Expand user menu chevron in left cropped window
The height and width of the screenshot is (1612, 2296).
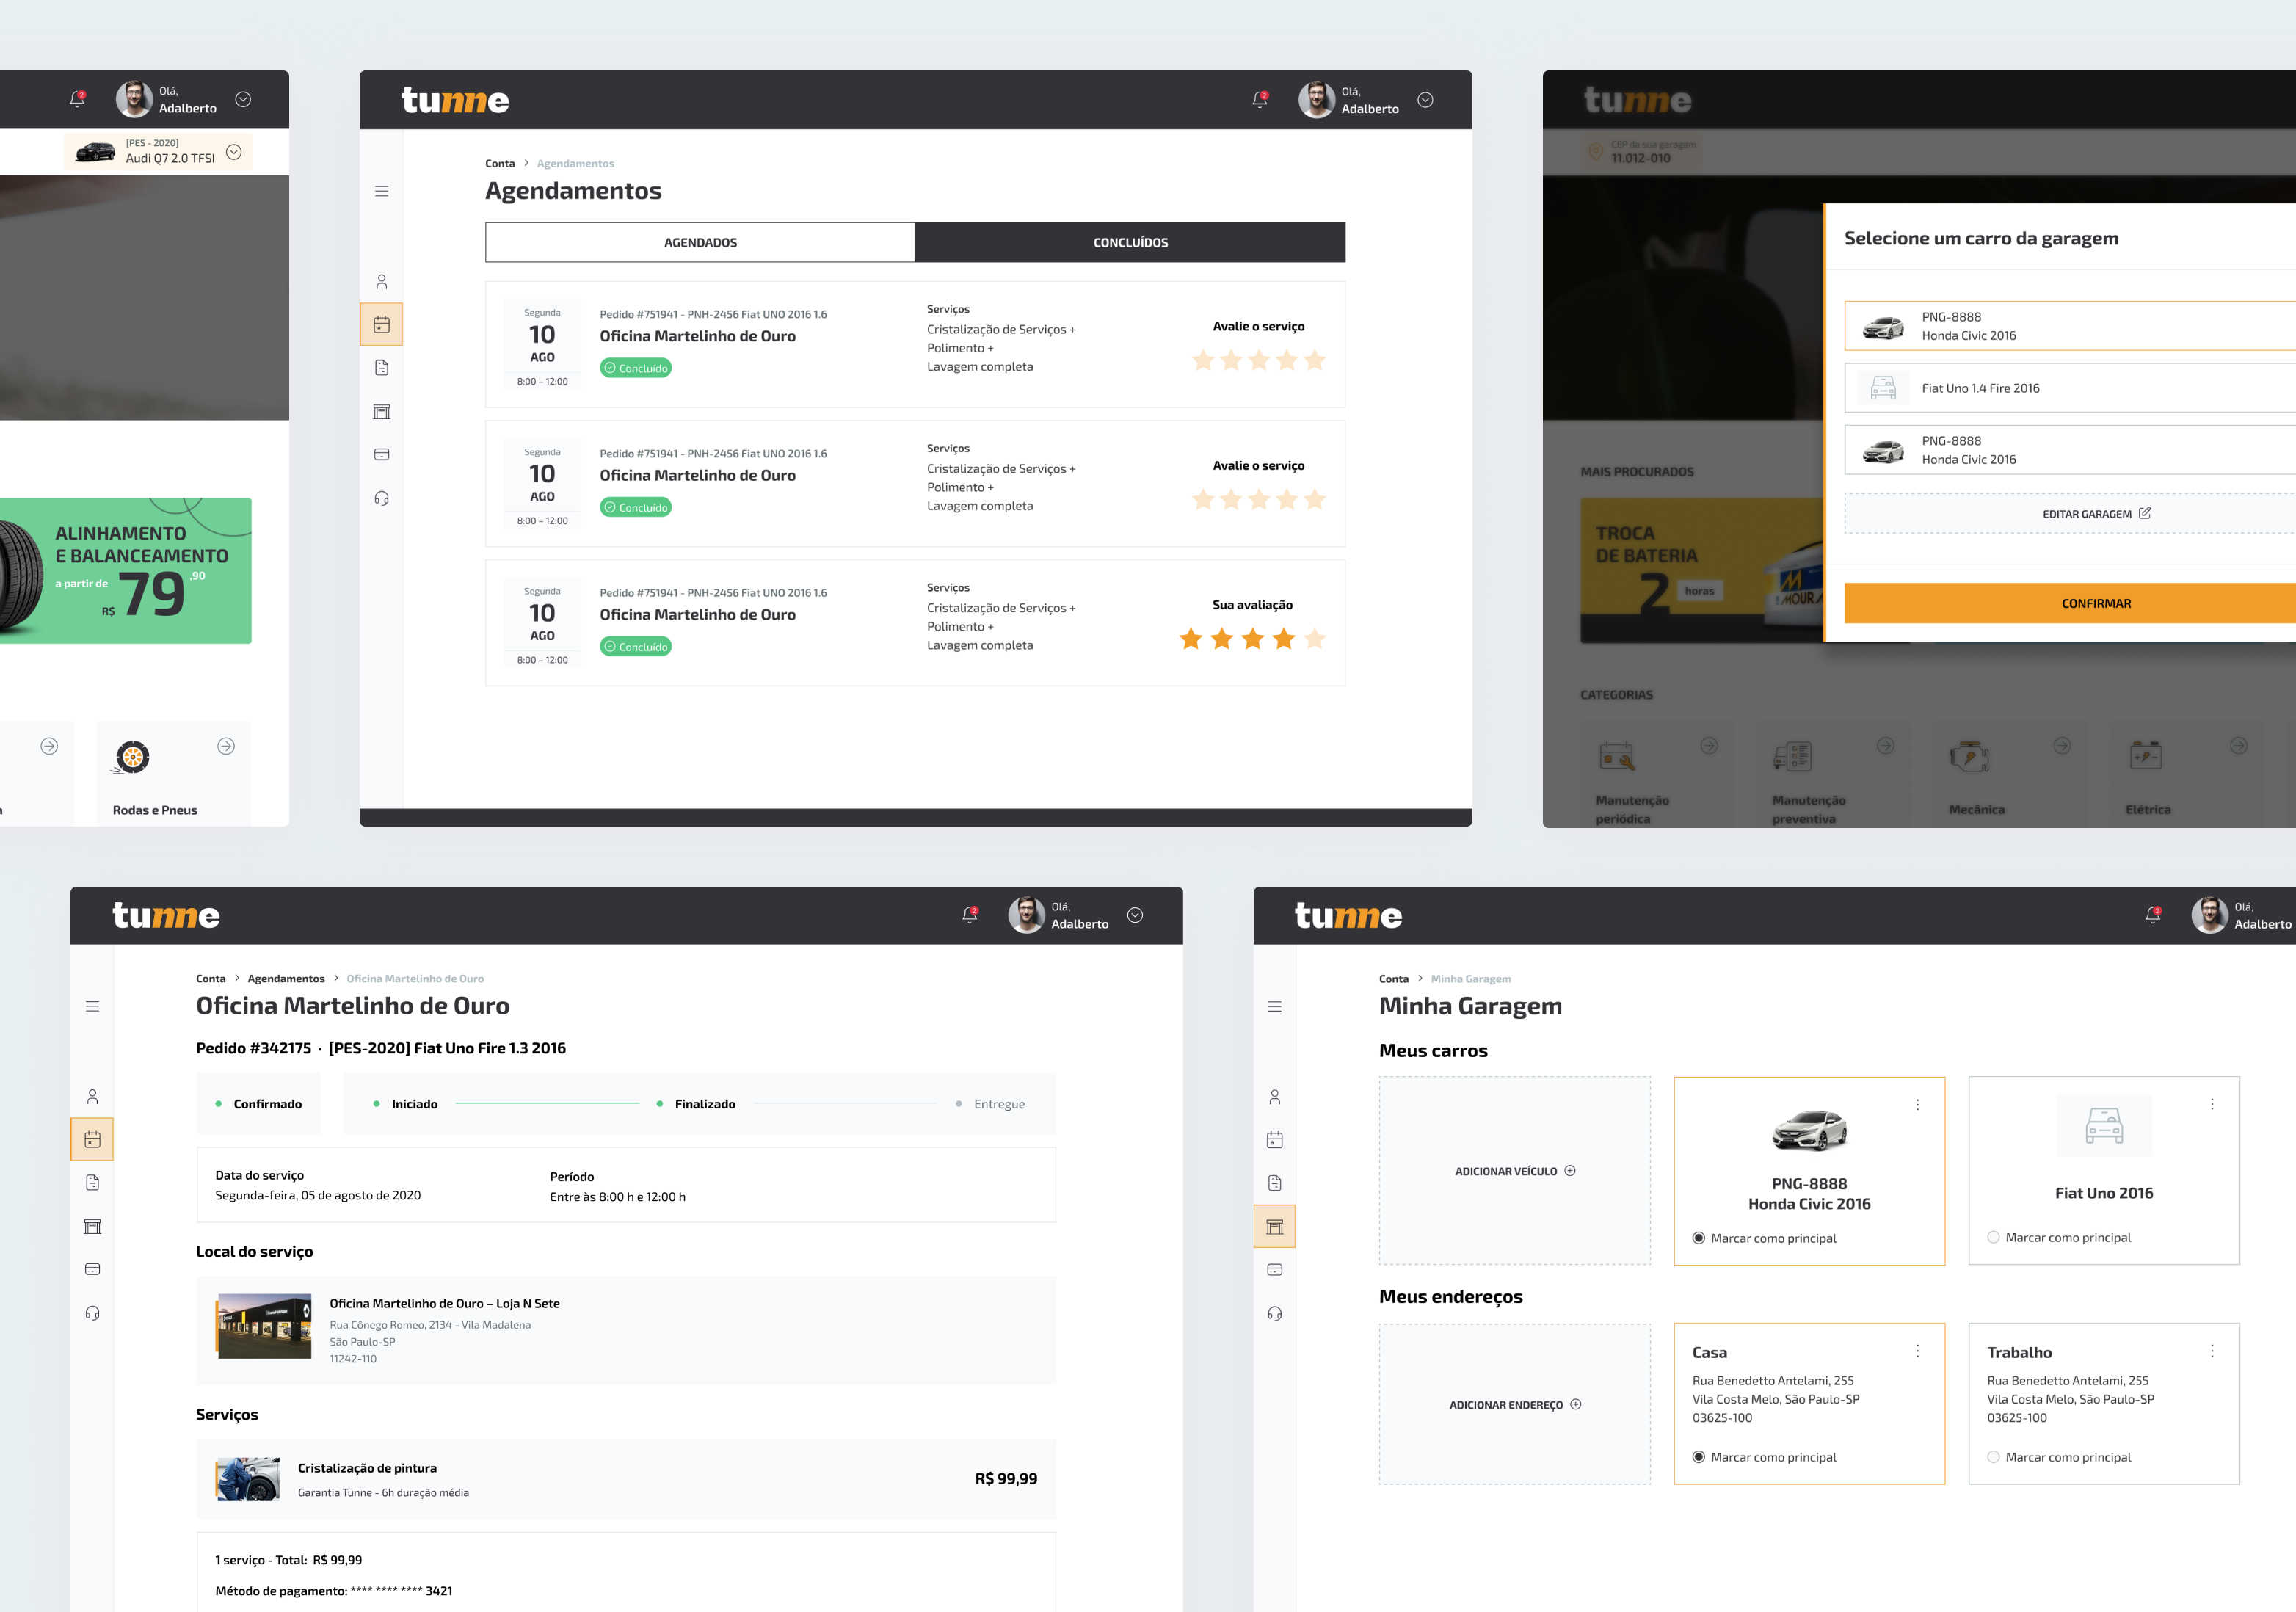click(243, 98)
